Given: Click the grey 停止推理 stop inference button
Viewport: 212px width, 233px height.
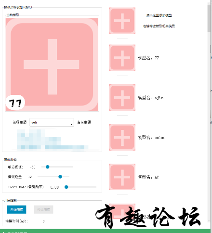Looking at the screenshot, I should click(44, 209).
